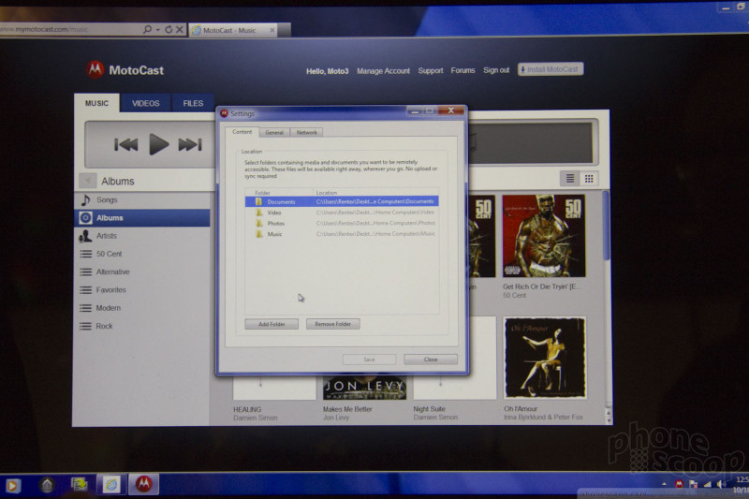This screenshot has width=749, height=499.
Task: Open the Support link
Action: pos(431,70)
